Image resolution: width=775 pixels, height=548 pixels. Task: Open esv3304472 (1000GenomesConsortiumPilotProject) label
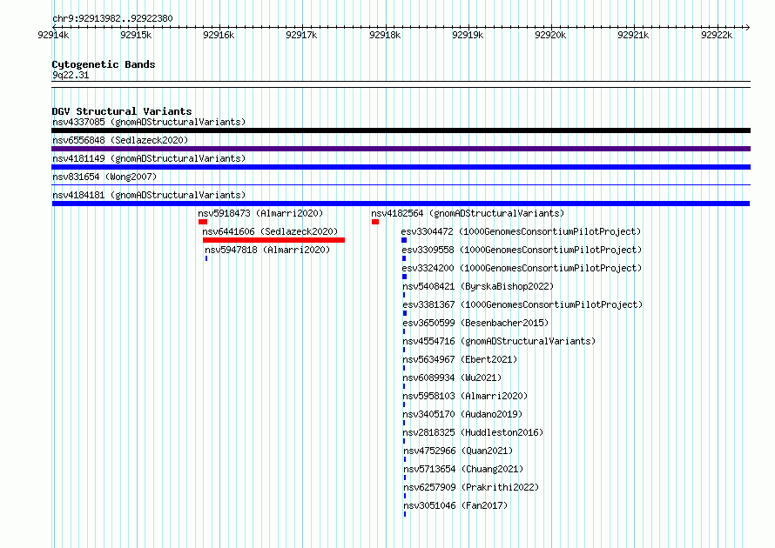(x=521, y=231)
